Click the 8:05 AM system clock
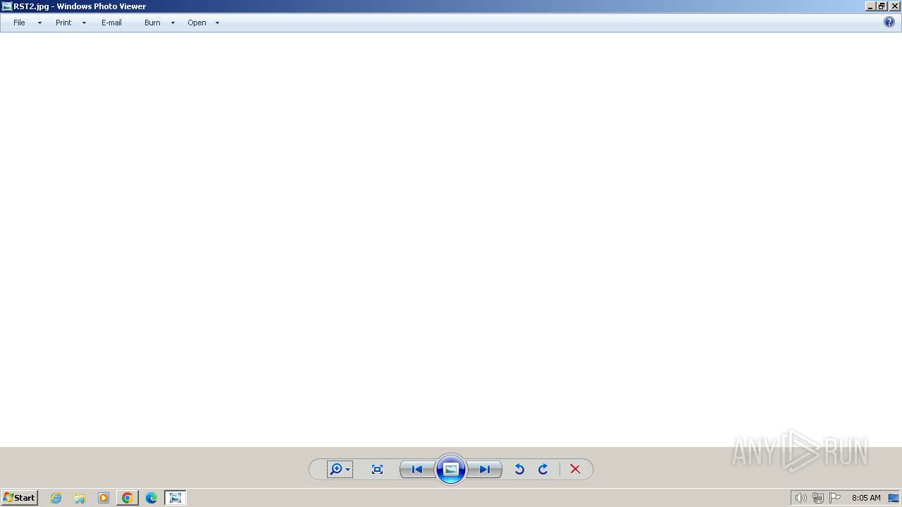 point(866,498)
